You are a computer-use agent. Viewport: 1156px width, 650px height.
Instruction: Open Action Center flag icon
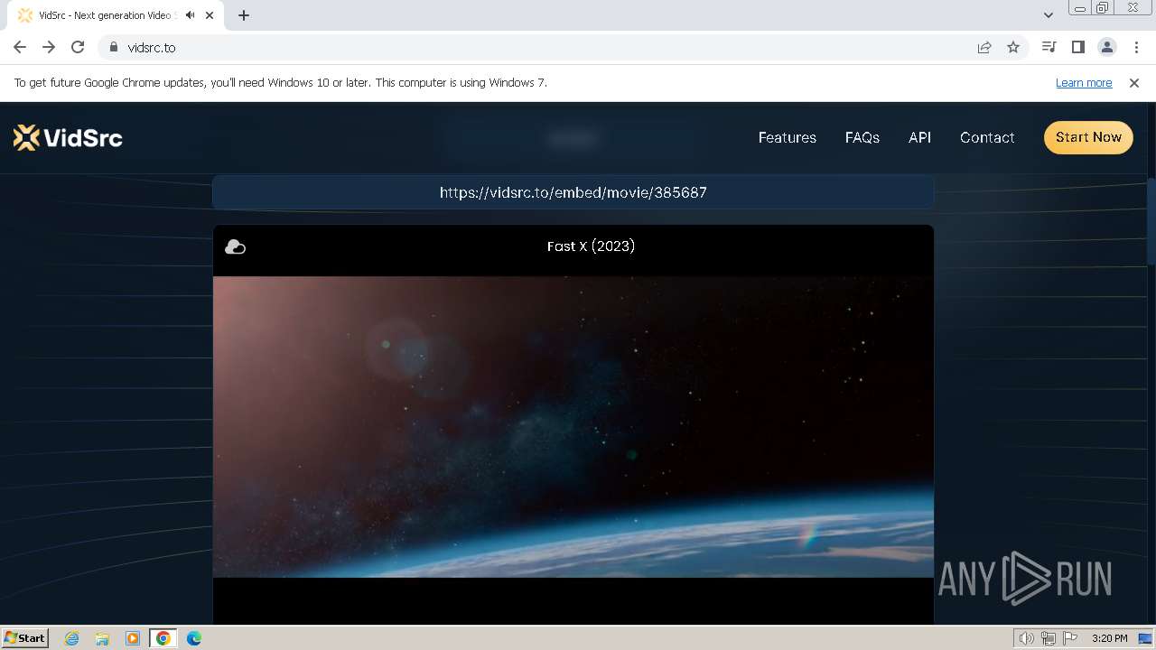point(1069,638)
